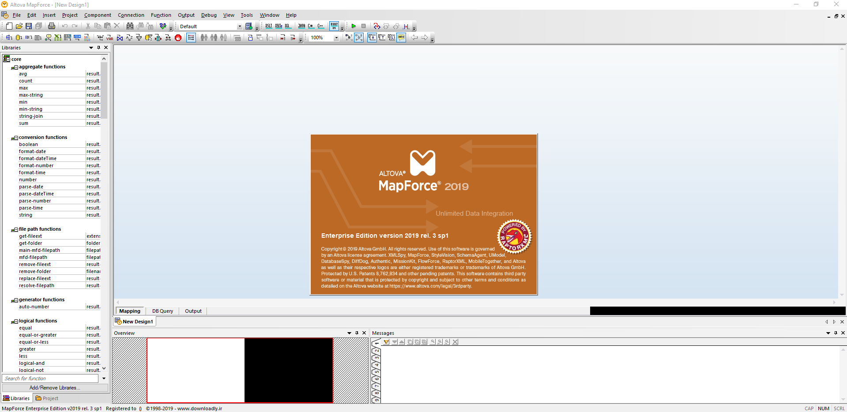Insert Exception with the red stop-hand icon

point(178,37)
